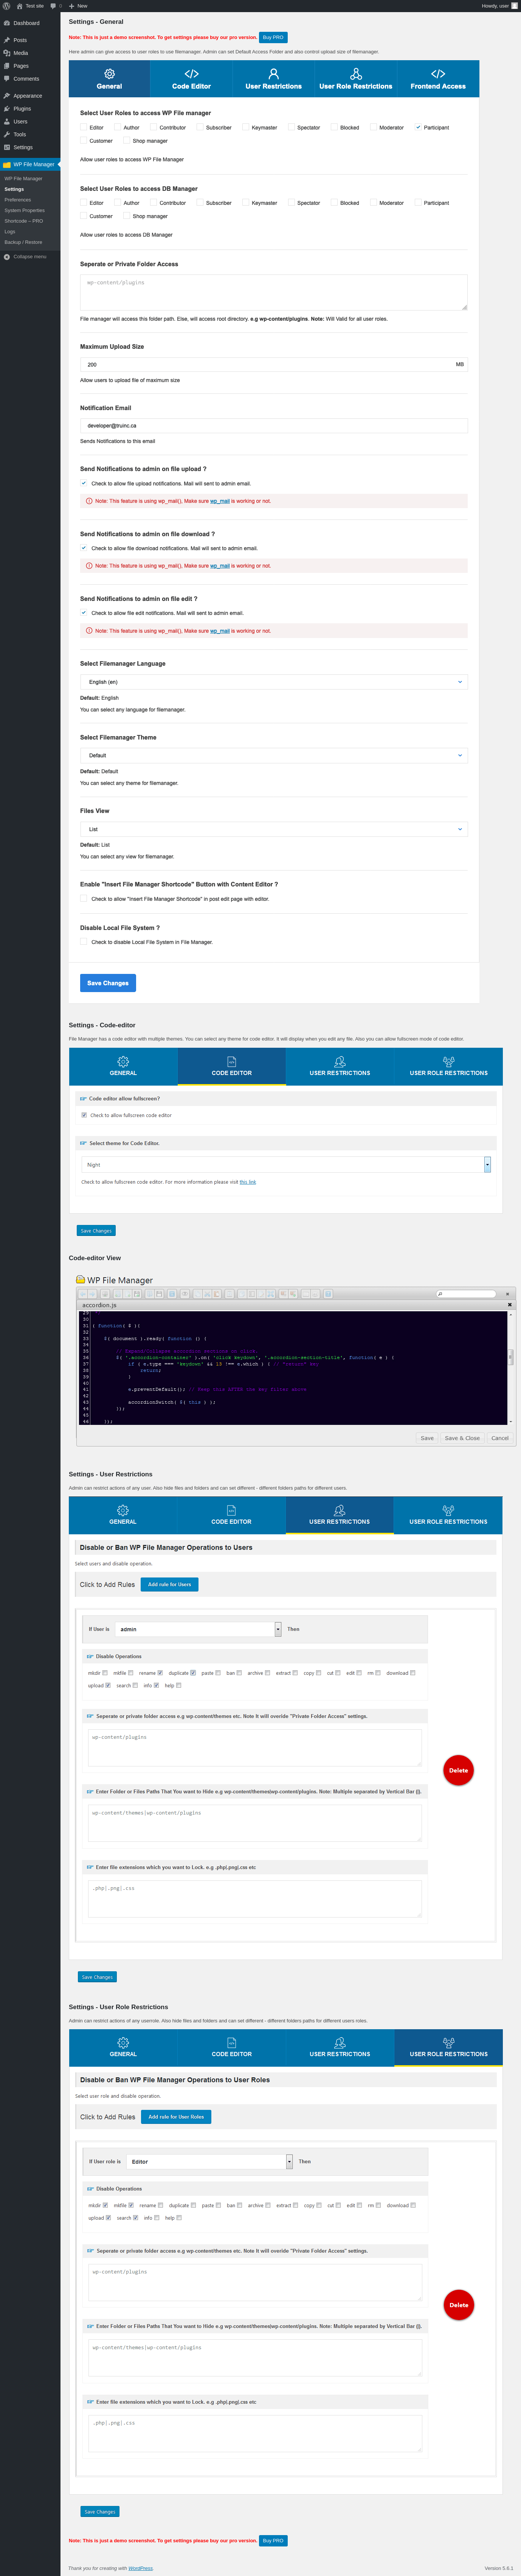
Task: Click the file icon on Code-editor section CODE EDITOR tab
Action: [x=231, y=1062]
